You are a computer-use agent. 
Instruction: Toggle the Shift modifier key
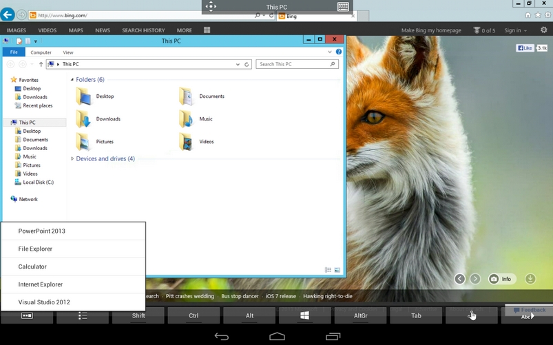coord(138,315)
